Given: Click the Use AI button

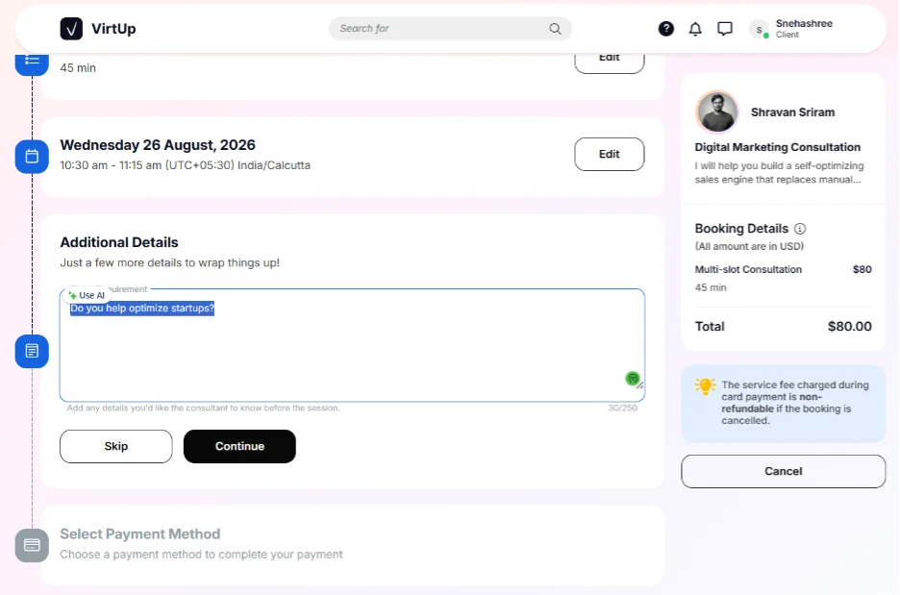Looking at the screenshot, I should pyautogui.click(x=87, y=295).
